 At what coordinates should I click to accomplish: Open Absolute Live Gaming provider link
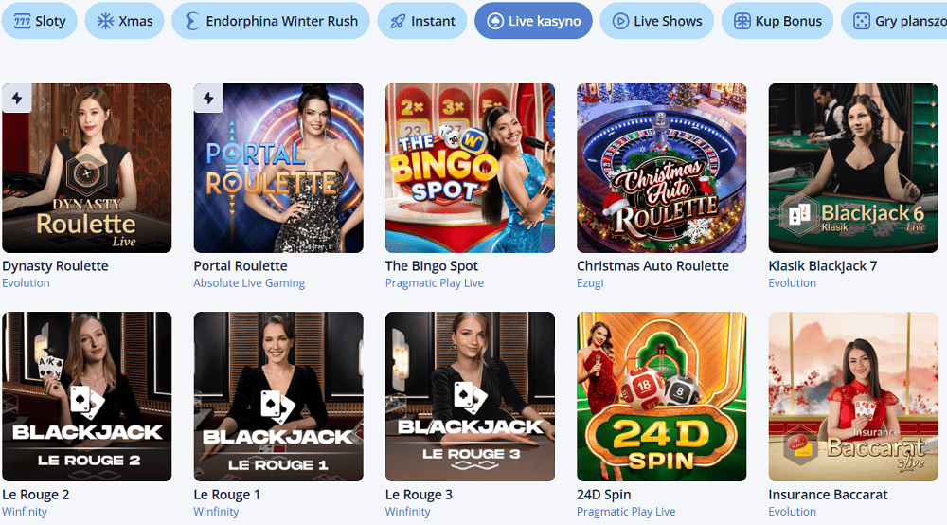click(249, 282)
